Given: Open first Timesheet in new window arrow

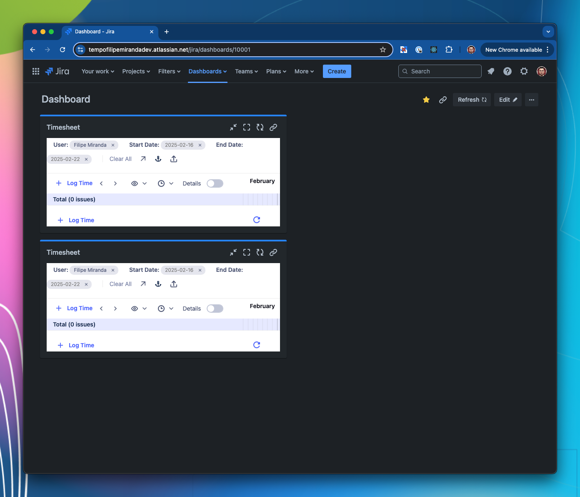Looking at the screenshot, I should [143, 159].
